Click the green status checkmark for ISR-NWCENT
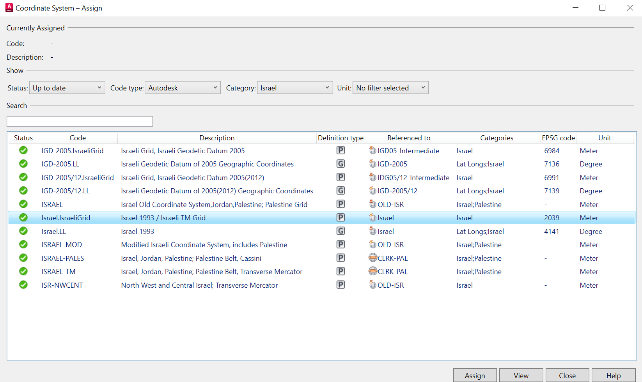 [x=23, y=285]
